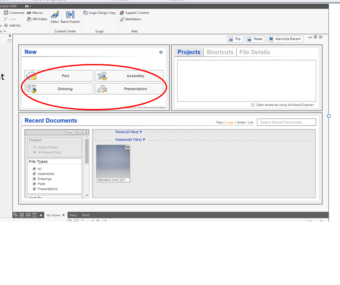The width and height of the screenshot is (340, 285).
Task: Toggle the Presentations checkbox
Action: coord(34,189)
